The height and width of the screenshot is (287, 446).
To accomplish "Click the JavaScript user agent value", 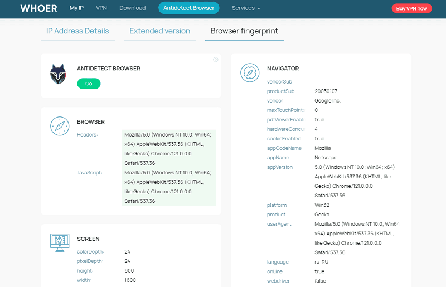I will (x=168, y=187).
